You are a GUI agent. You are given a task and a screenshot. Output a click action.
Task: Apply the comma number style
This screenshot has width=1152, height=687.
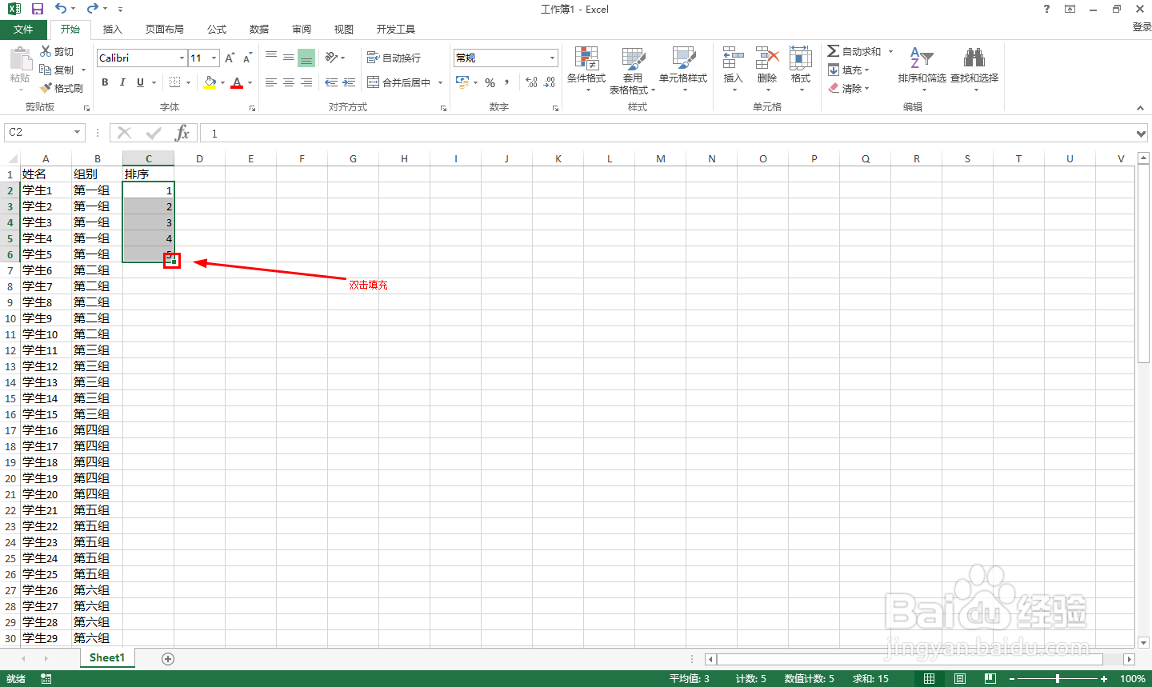pyautogui.click(x=507, y=82)
